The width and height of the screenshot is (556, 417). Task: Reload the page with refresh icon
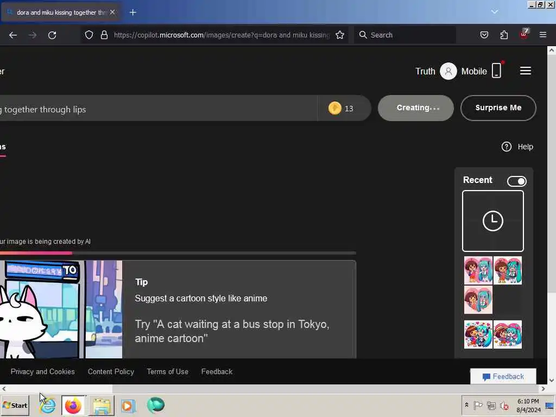[x=52, y=35]
